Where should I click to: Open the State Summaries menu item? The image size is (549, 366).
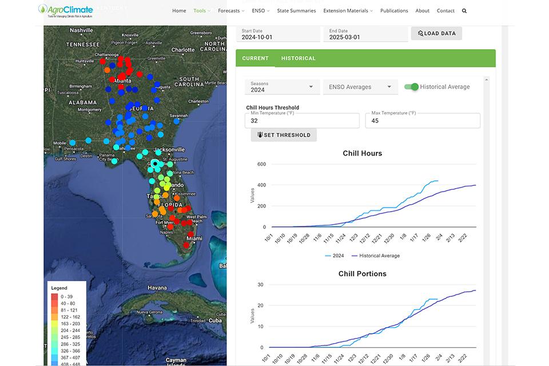(x=296, y=10)
